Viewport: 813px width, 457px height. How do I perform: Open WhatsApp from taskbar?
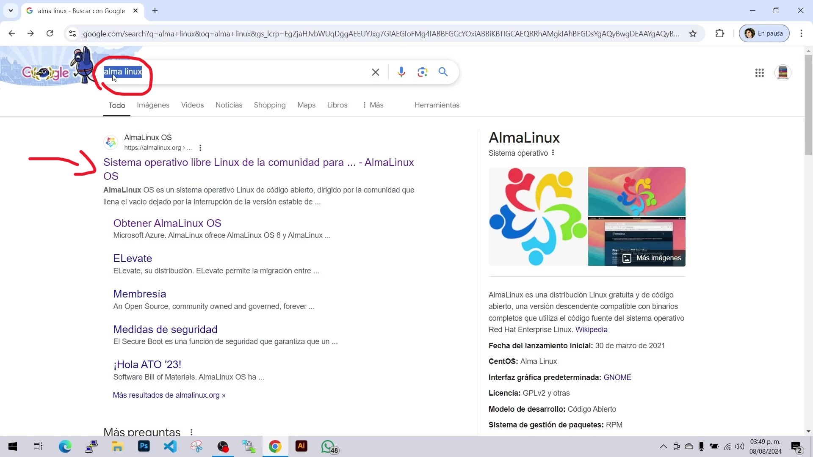point(329,446)
